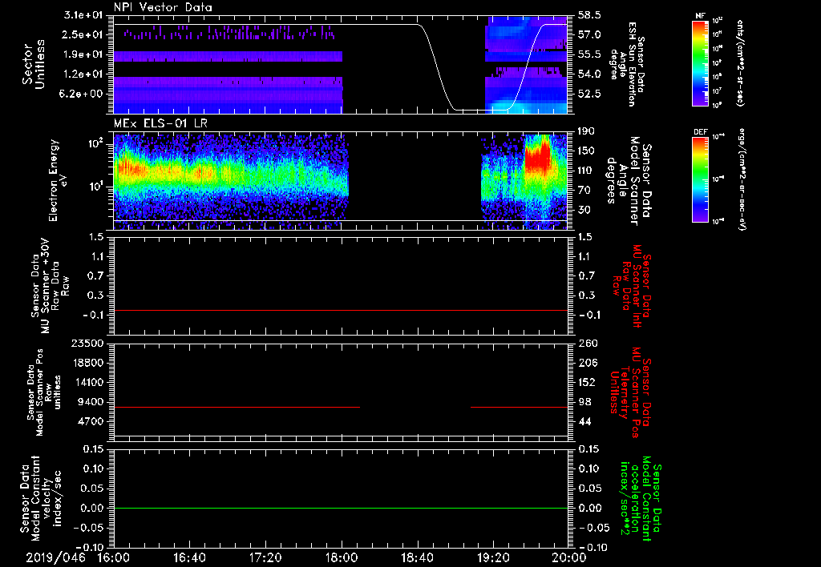
Task: Click the 206 telemetry tick label
Action: 588,363
